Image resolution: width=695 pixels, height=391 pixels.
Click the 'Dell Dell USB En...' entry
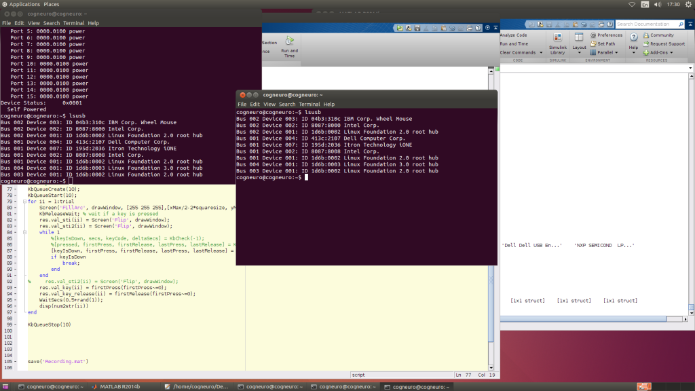[x=532, y=245]
